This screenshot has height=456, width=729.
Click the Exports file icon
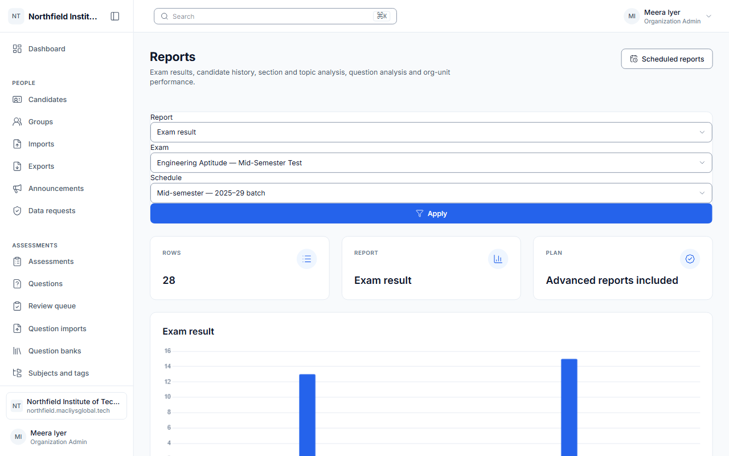tap(17, 166)
